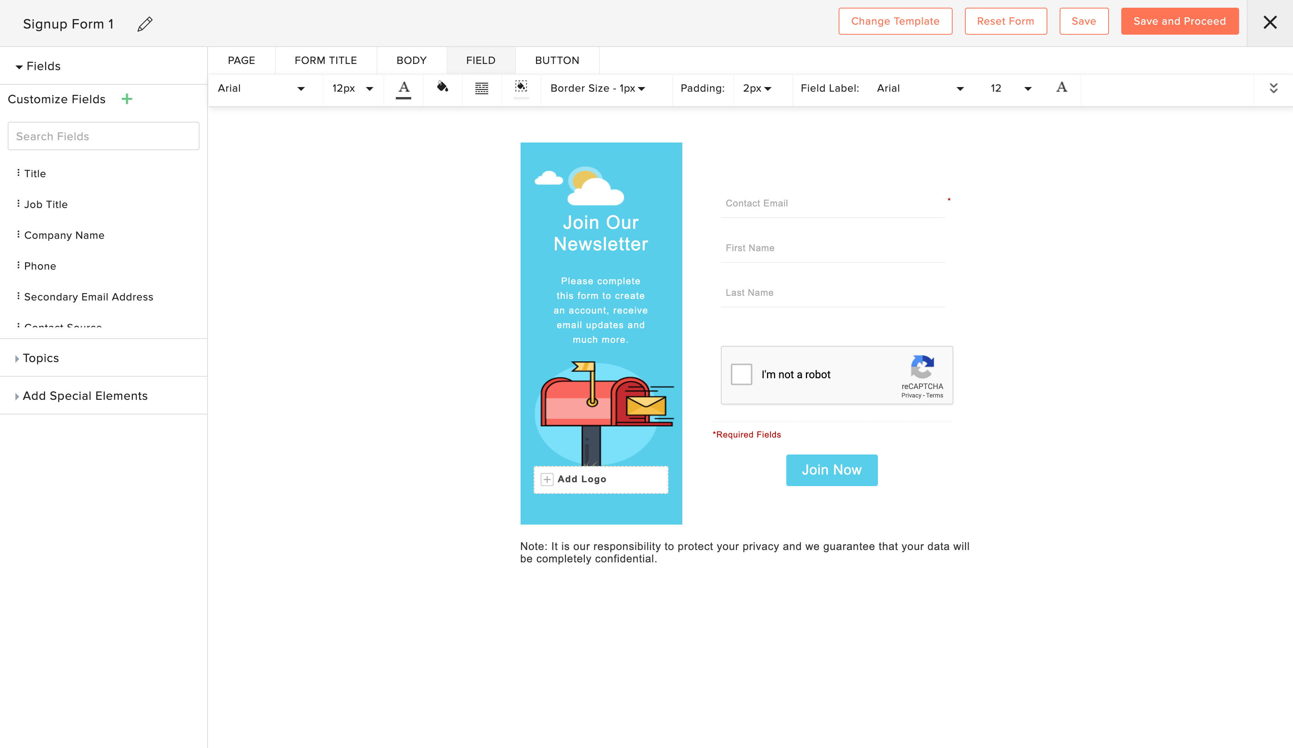Viewport: 1293px width, 748px height.
Task: Click the text alignment icon in toolbar
Action: (x=481, y=88)
